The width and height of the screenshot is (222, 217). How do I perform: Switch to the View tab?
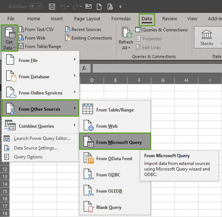tap(192, 19)
